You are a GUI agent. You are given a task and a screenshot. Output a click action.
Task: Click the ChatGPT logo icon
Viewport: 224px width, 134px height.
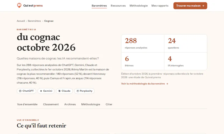coord(20,91)
